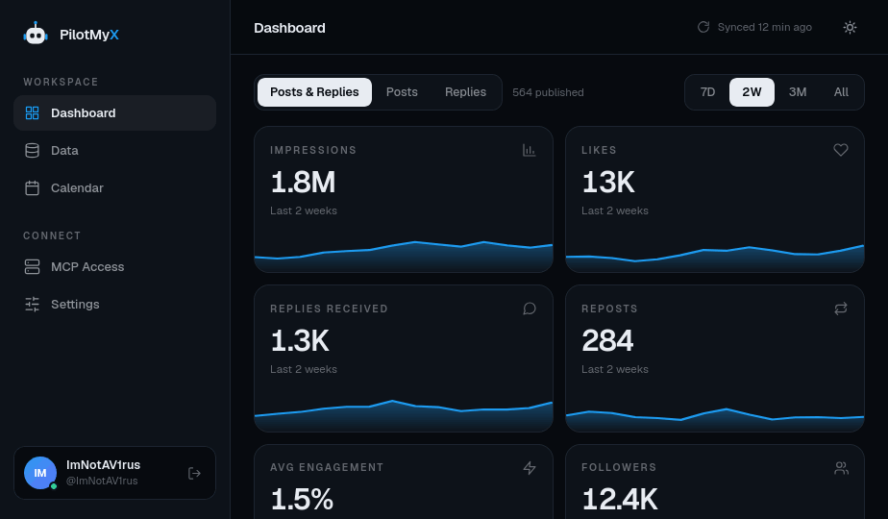This screenshot has height=519, width=888.
Task: Click the 564 published text
Action: click(x=548, y=92)
